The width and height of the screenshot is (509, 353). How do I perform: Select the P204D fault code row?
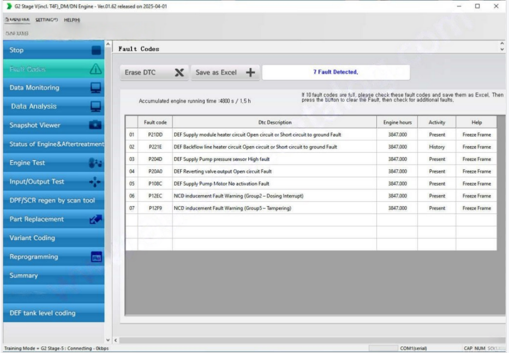(154, 159)
